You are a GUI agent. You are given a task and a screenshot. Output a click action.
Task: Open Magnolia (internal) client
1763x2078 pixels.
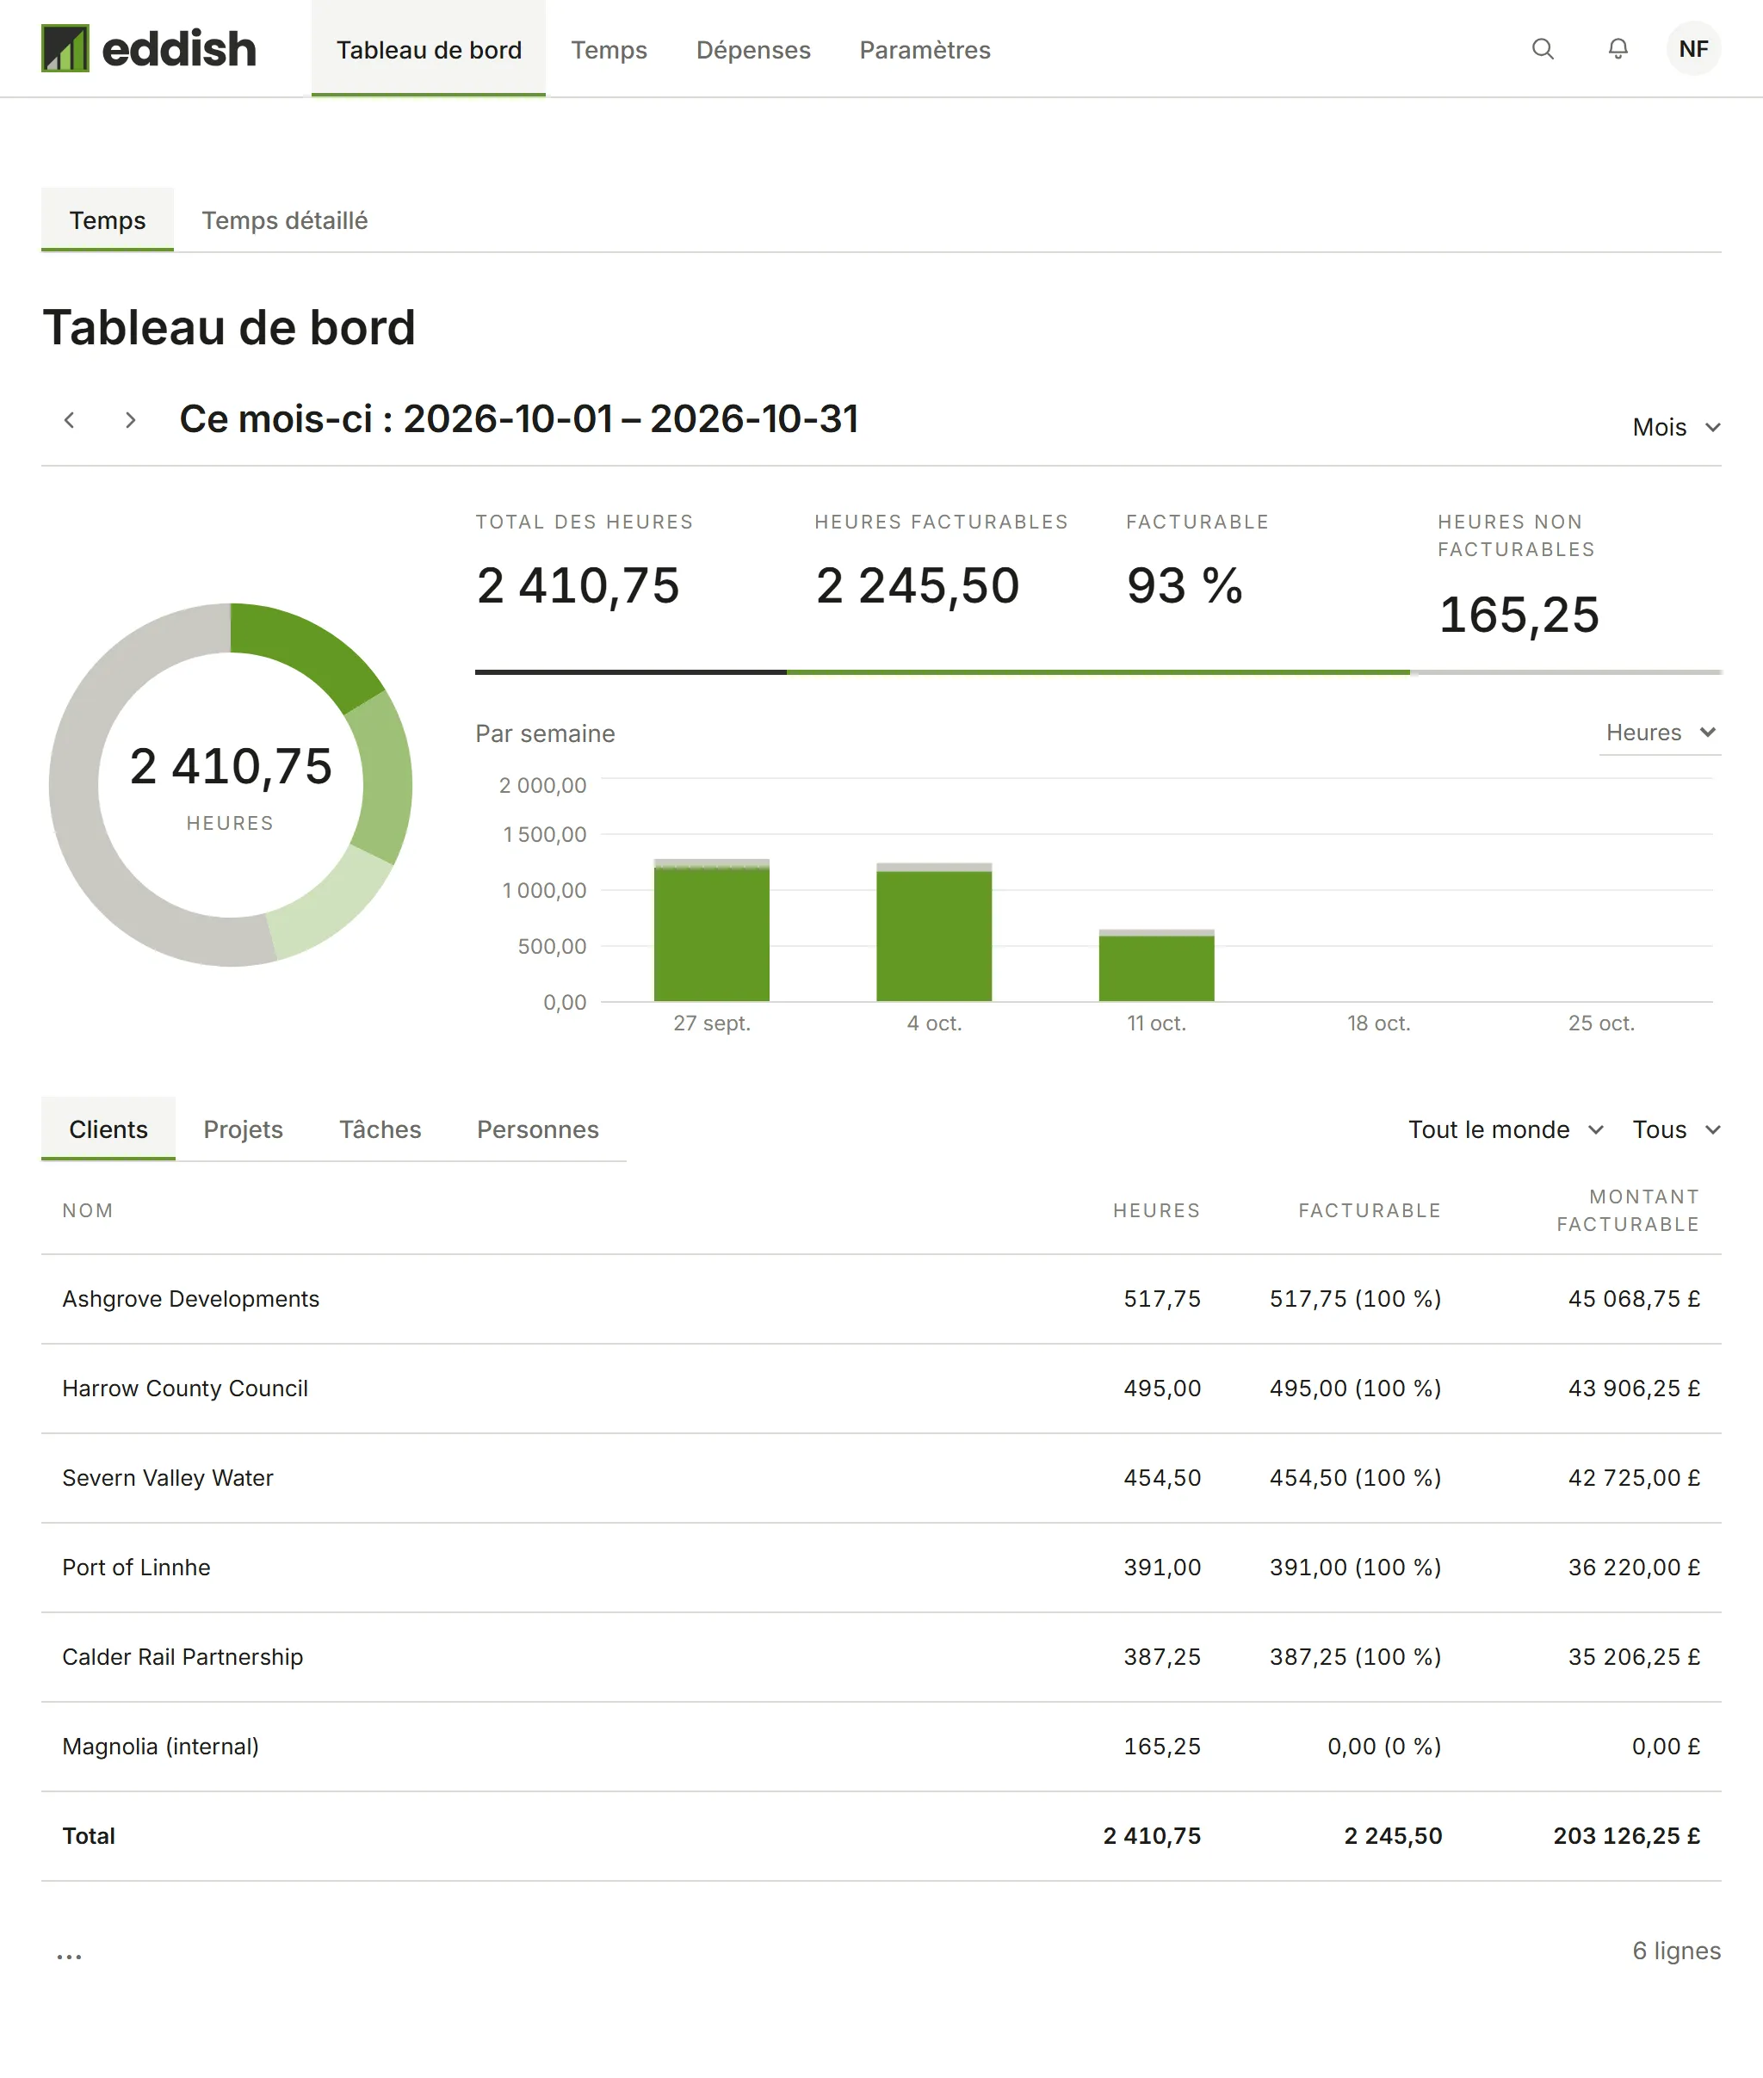point(881,1747)
